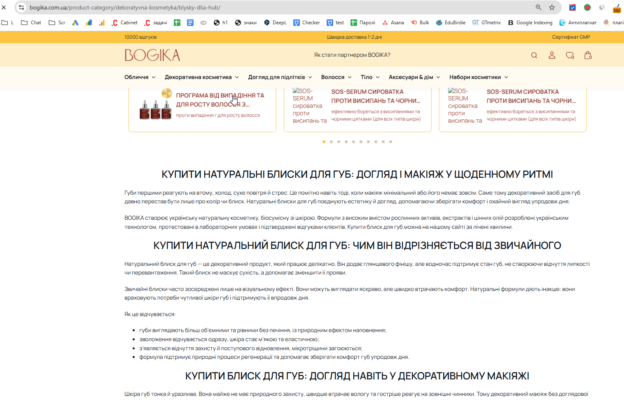The image size is (624, 400).
Task: Expand the Аксесуари & дім menu
Action: 414,77
